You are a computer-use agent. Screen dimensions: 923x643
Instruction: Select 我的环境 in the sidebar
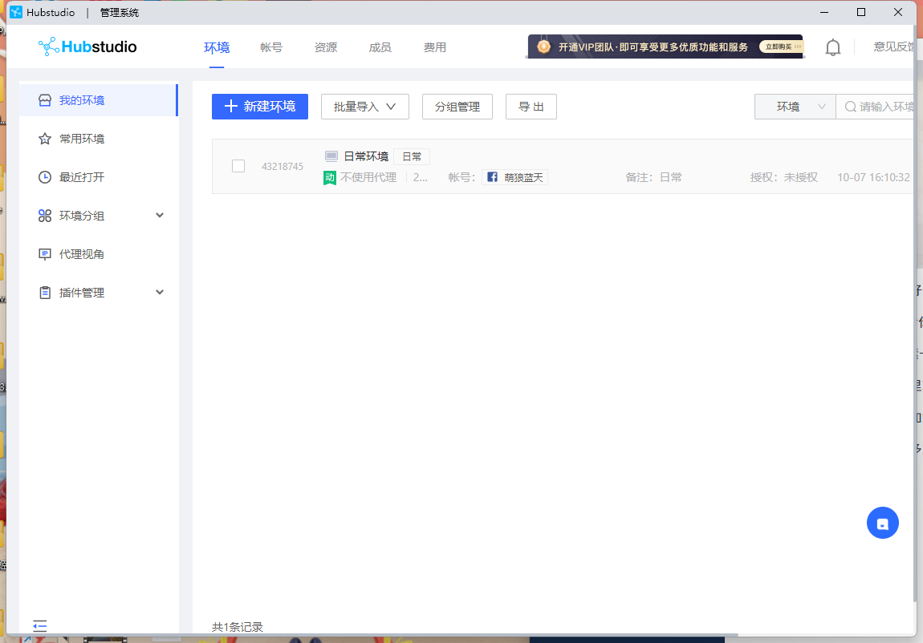point(83,99)
